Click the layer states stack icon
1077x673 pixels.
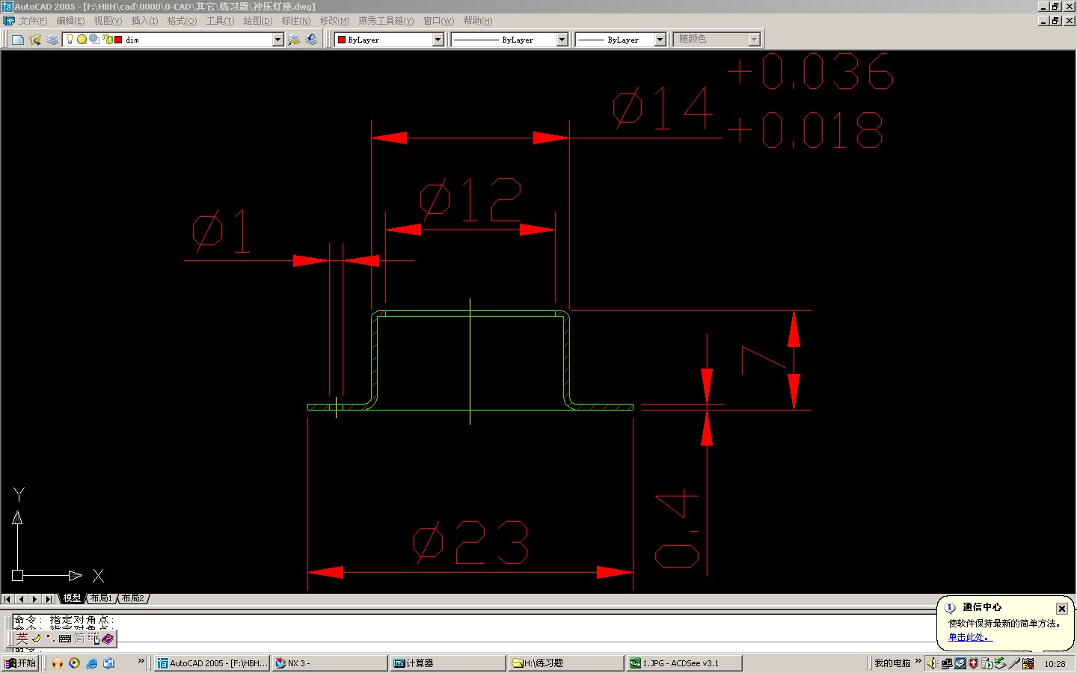52,40
